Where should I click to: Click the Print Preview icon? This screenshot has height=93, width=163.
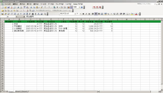21,7
